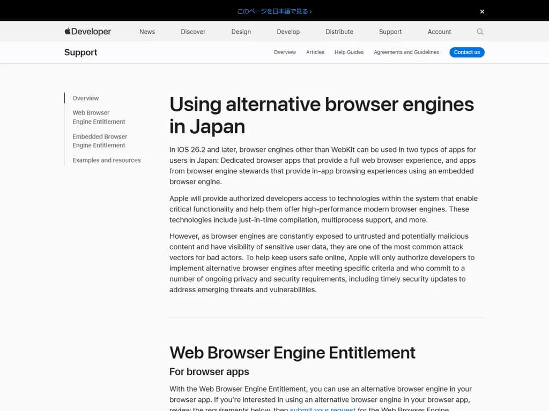Viewport: 549px width, 411px height.
Task: Select Embedded Browser Engine Entitlement in sidebar
Action: coord(100,141)
